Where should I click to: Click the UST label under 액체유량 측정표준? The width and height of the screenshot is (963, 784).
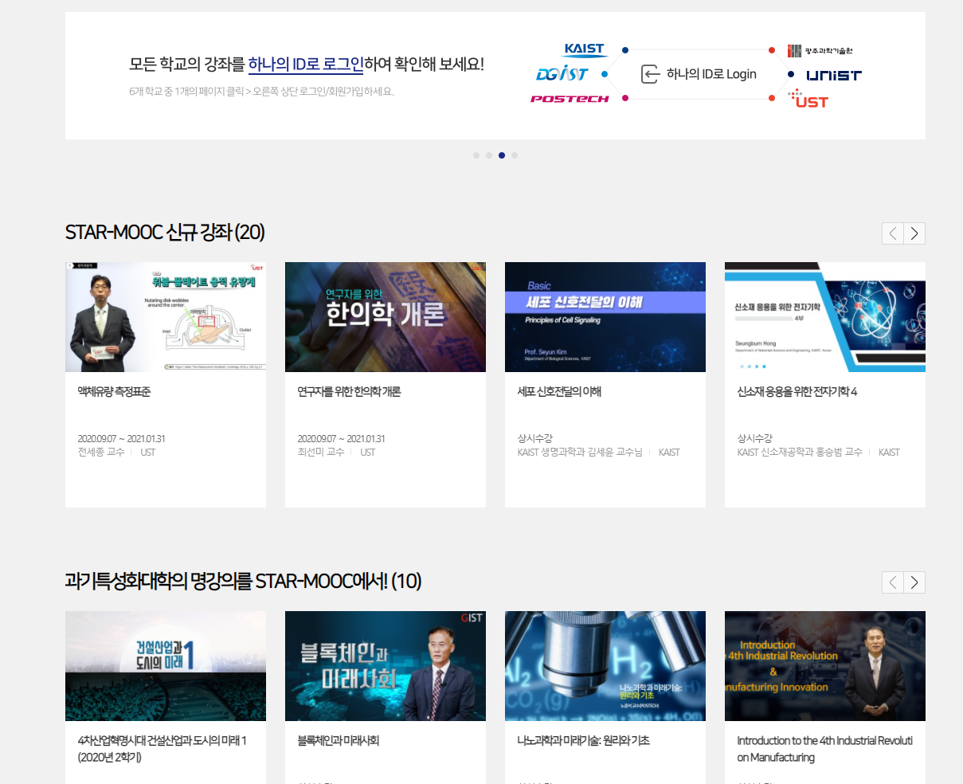coord(148,453)
